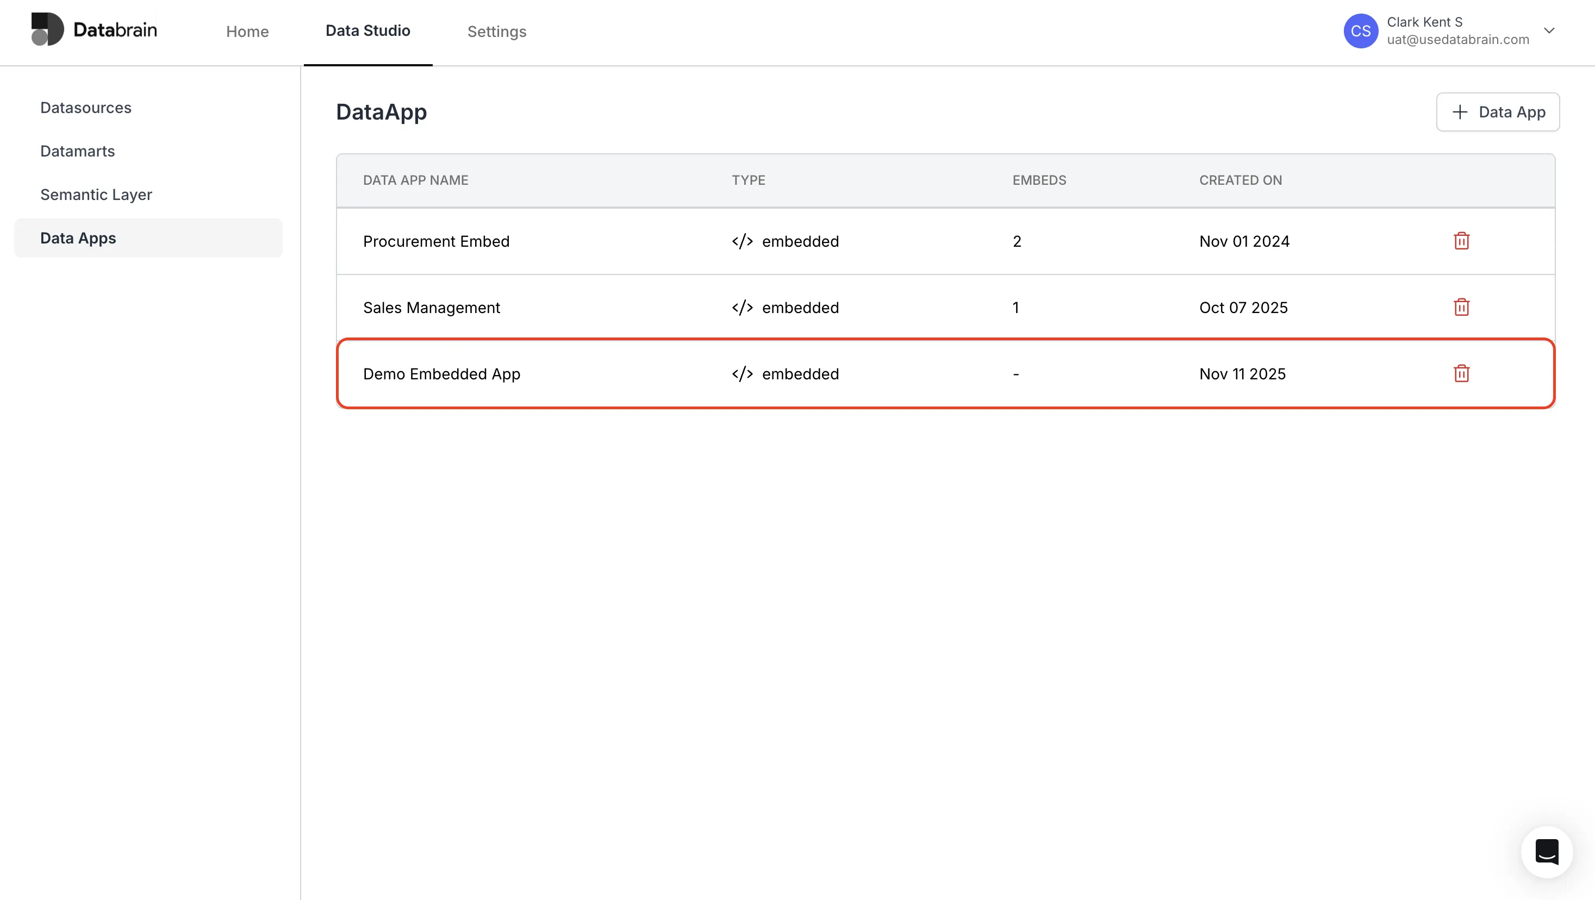Screen dimensions: 1595x900
Task: Click the CS user avatar
Action: point(1360,31)
